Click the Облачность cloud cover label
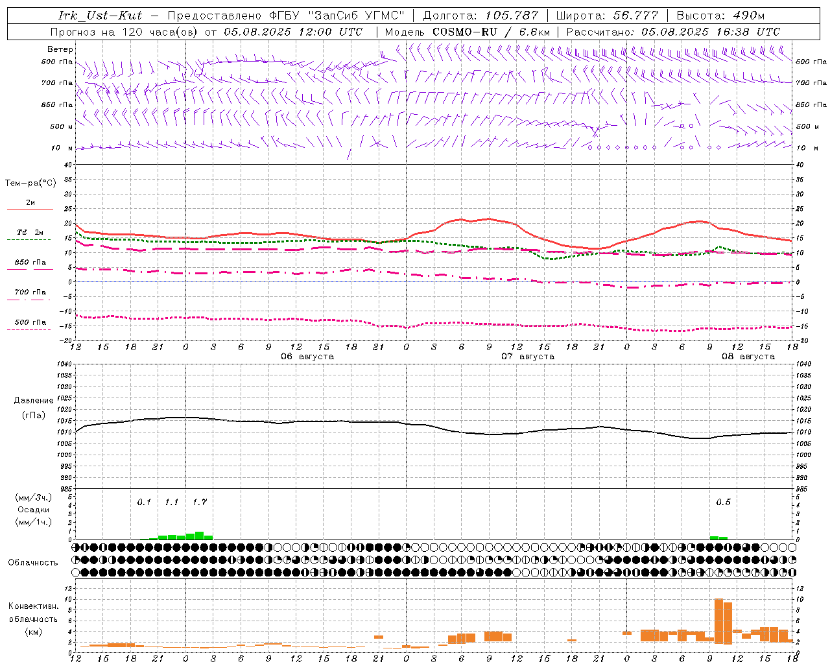This screenshot has width=830, height=664. (x=33, y=563)
